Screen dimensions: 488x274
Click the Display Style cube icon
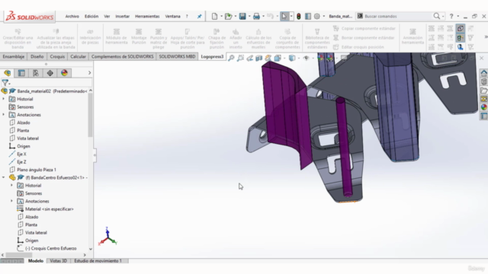point(292,58)
